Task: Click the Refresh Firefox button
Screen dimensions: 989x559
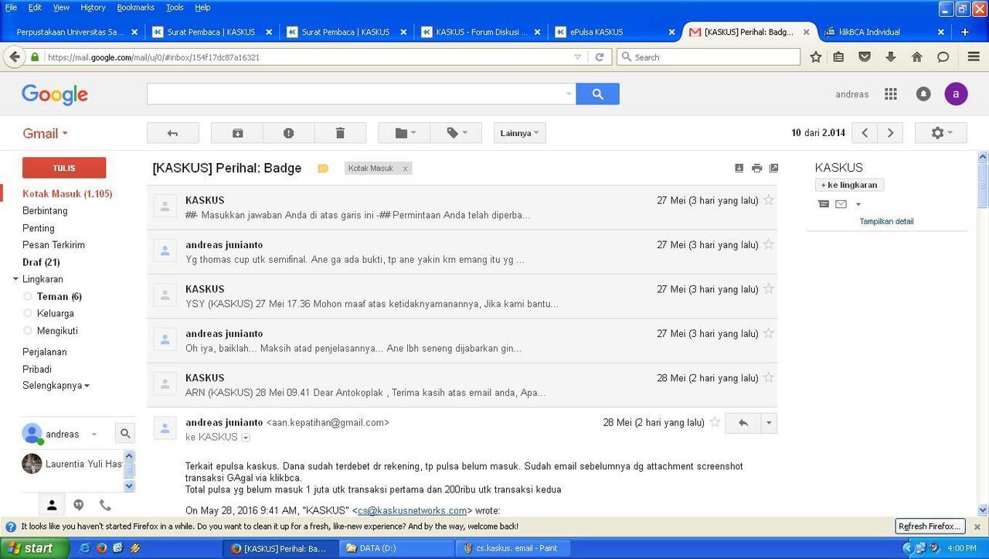Action: 930,527
